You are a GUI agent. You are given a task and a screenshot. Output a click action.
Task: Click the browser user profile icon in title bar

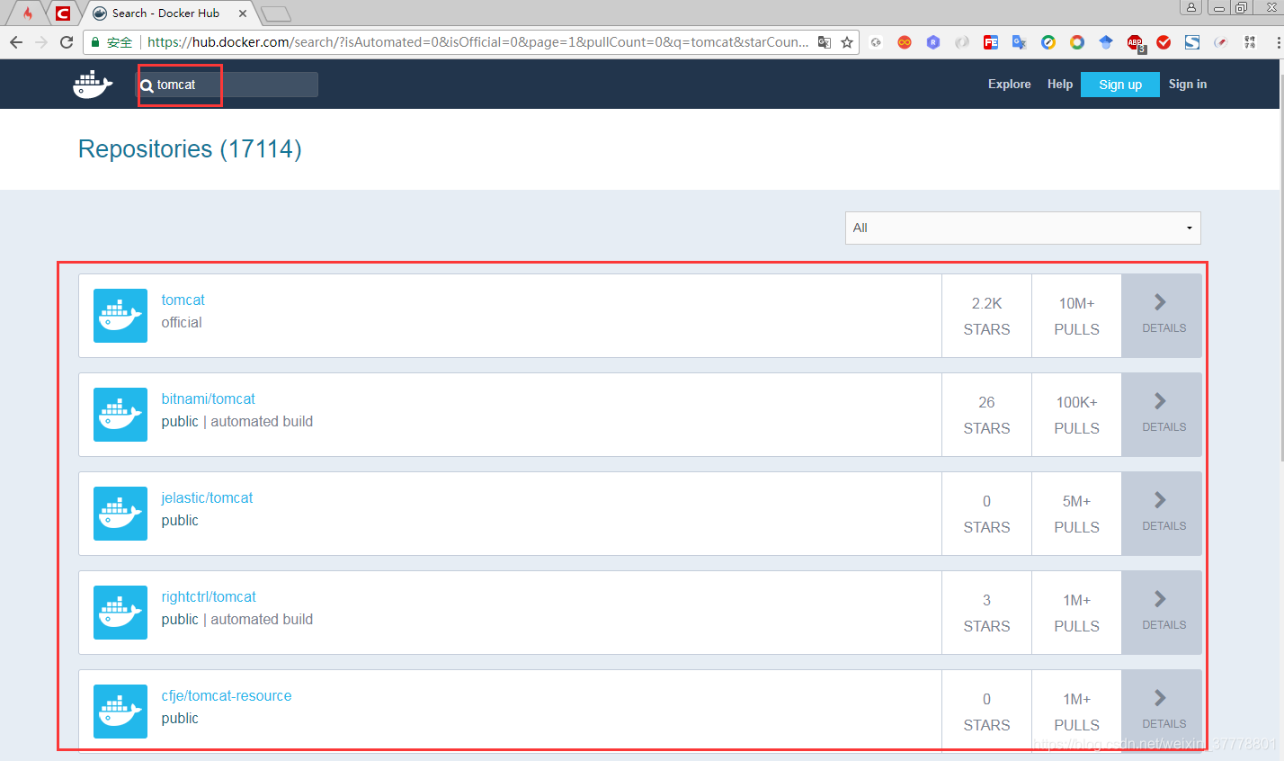pyautogui.click(x=1191, y=7)
